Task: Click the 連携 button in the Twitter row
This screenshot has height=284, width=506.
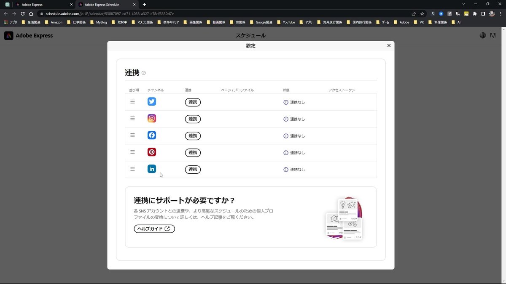Action: click(193, 102)
